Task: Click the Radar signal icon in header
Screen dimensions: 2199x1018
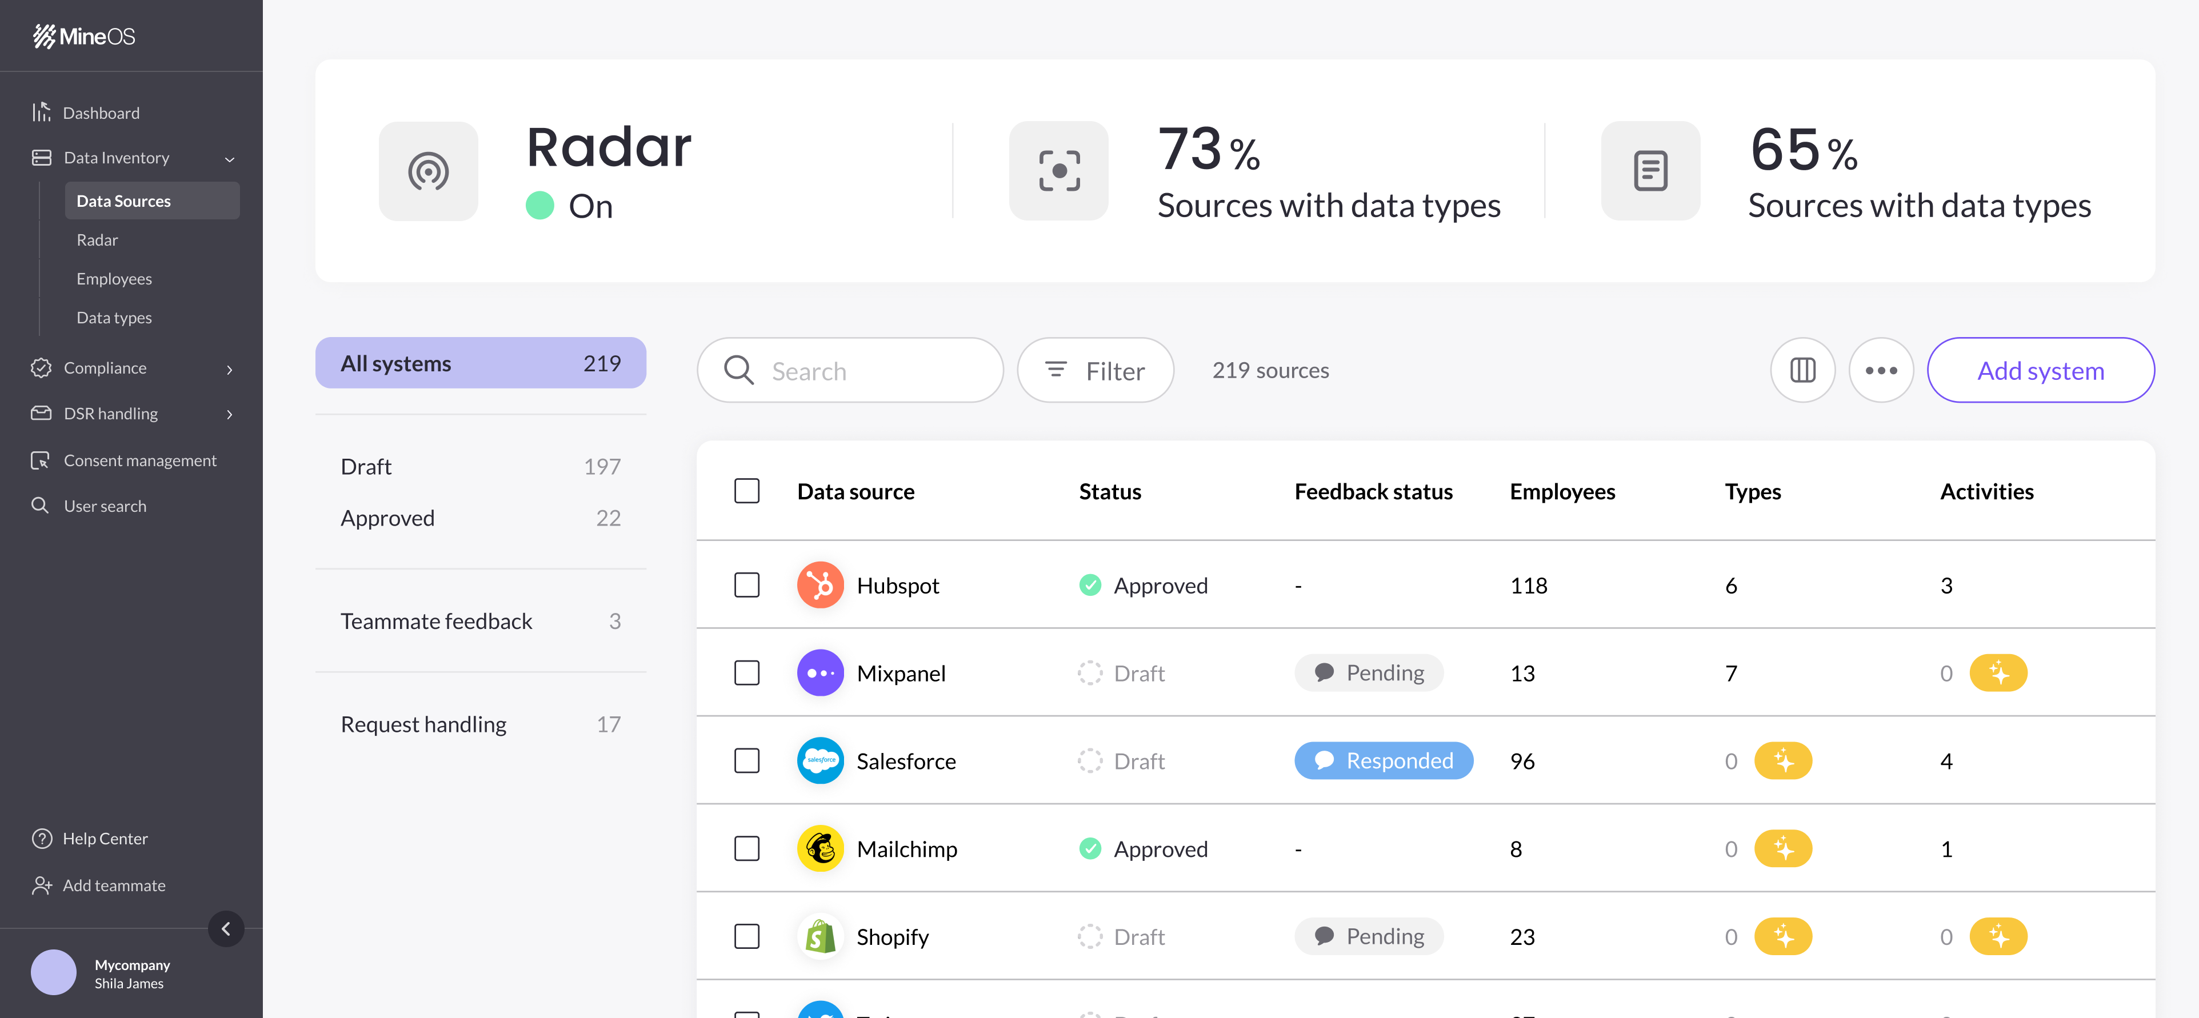Action: point(429,171)
